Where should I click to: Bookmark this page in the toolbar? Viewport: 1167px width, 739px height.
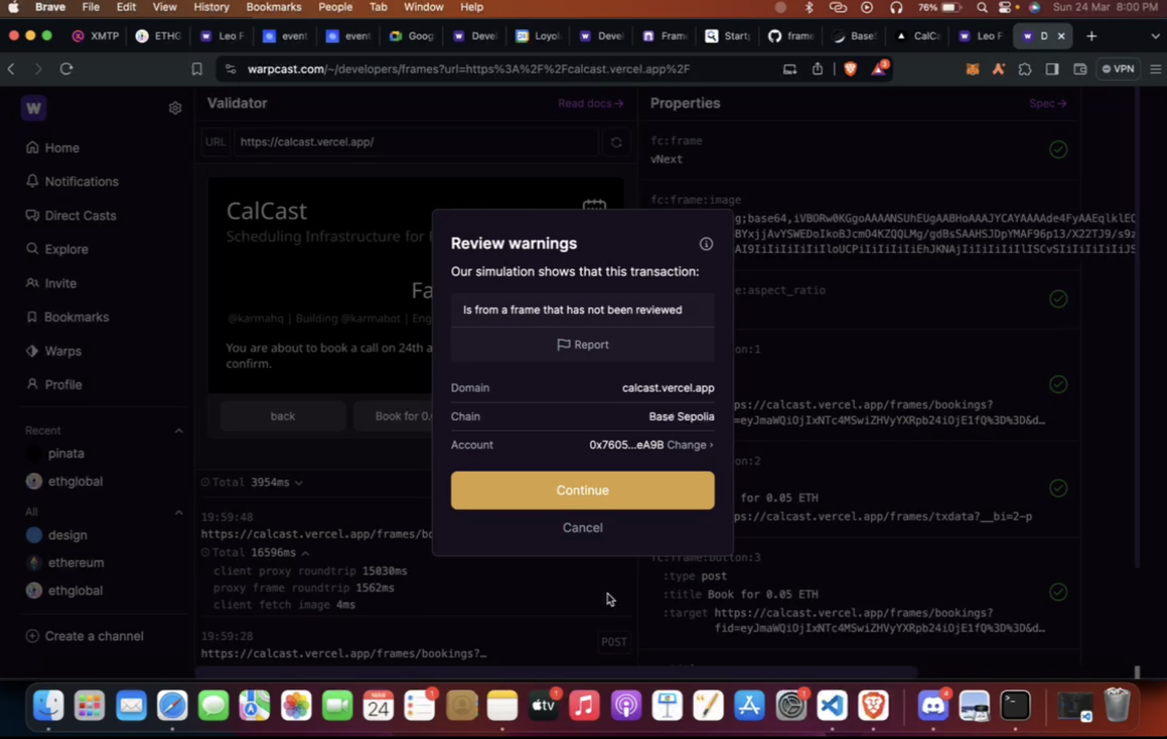(197, 69)
